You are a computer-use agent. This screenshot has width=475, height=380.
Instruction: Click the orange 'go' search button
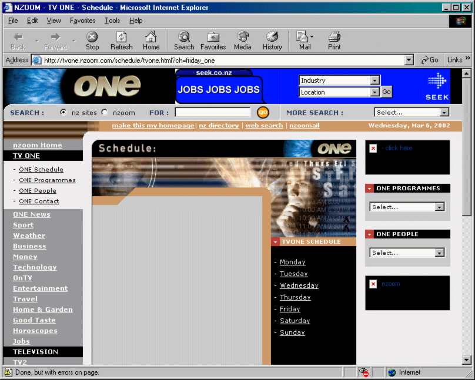[x=263, y=112]
